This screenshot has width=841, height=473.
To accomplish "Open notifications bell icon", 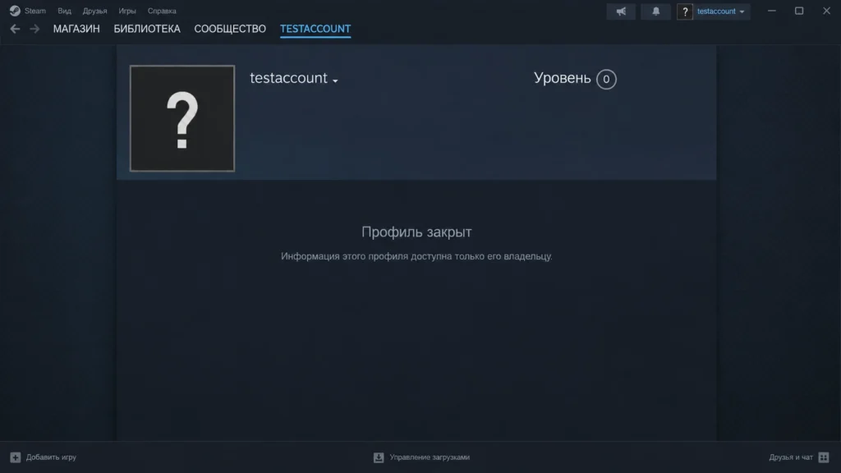I will pos(655,11).
